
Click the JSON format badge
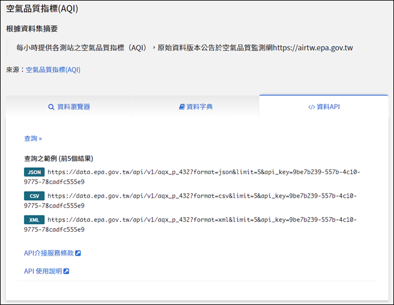pyautogui.click(x=34, y=172)
